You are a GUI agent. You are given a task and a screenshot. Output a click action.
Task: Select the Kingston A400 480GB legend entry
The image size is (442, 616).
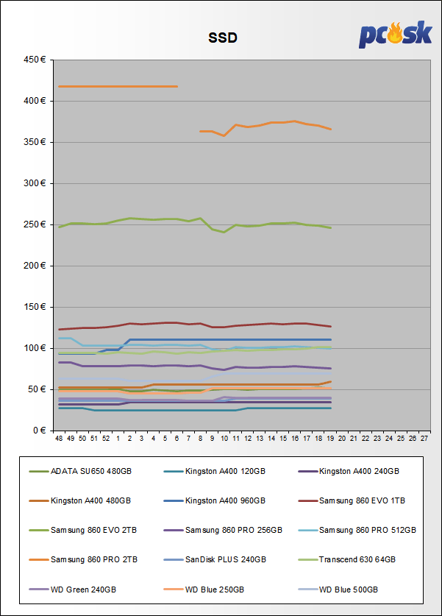click(x=80, y=500)
